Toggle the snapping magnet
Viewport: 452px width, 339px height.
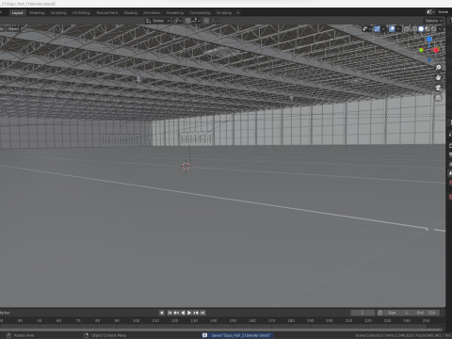[x=187, y=21]
